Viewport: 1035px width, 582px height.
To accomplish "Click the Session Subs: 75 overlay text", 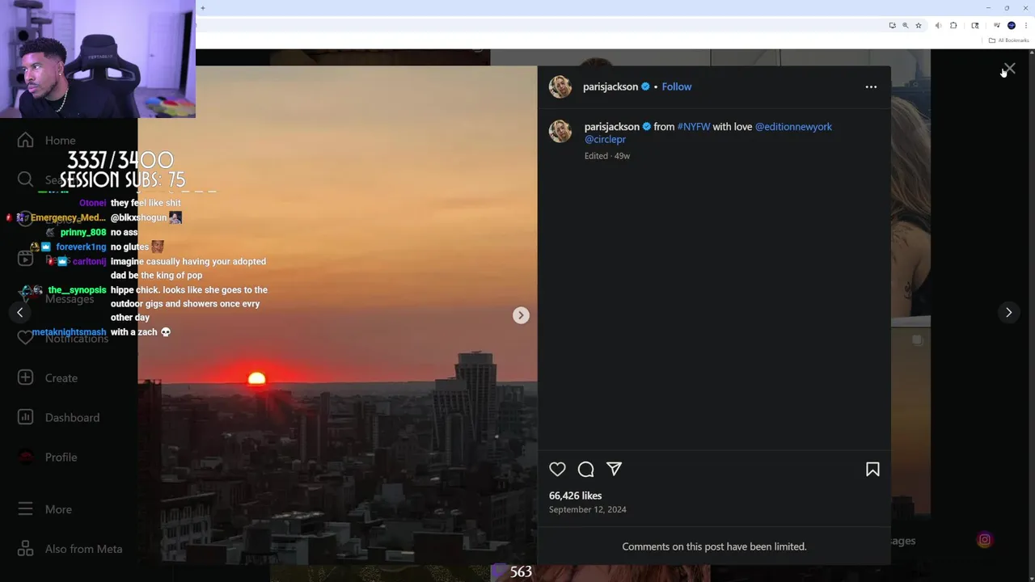I will (122, 179).
